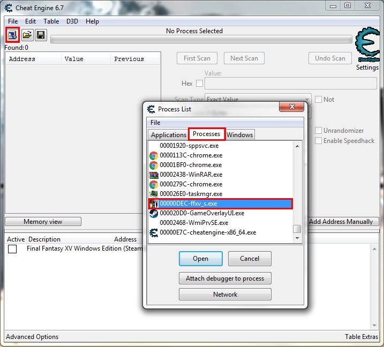Select 00002438-WinRAR.exe process entry
The width and height of the screenshot is (384, 347).
(221, 175)
